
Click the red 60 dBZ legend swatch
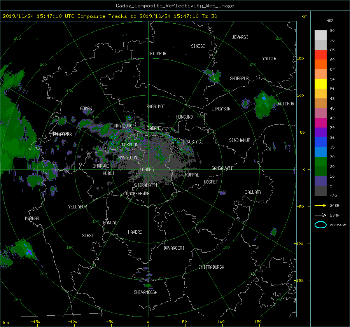(x=320, y=55)
